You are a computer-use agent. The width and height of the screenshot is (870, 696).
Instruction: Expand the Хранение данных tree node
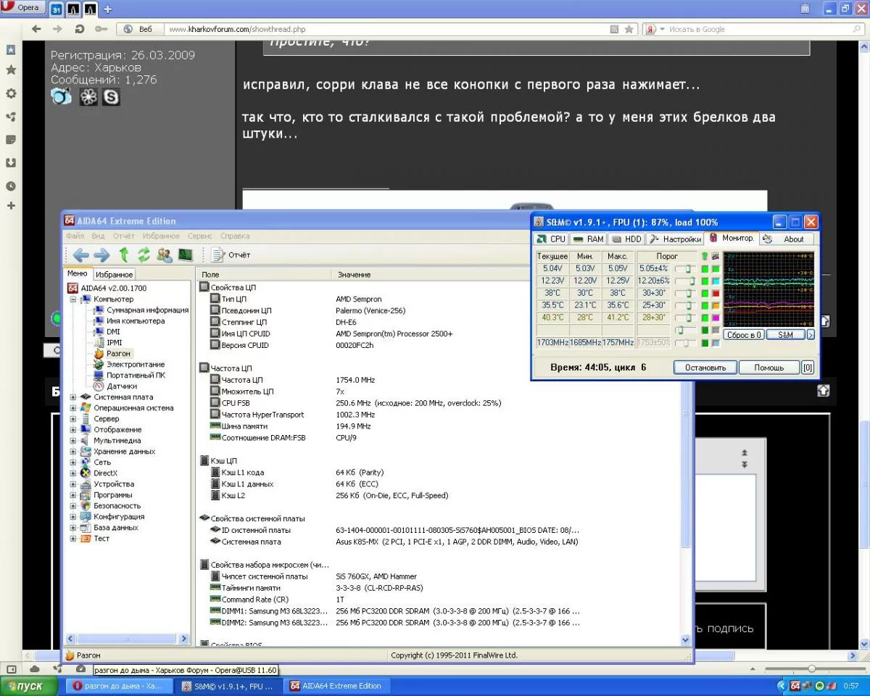tap(73, 451)
